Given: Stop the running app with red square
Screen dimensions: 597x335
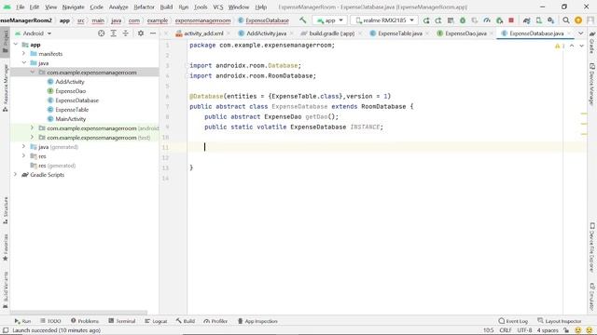Looking at the screenshot, I should pyautogui.click(x=511, y=20).
